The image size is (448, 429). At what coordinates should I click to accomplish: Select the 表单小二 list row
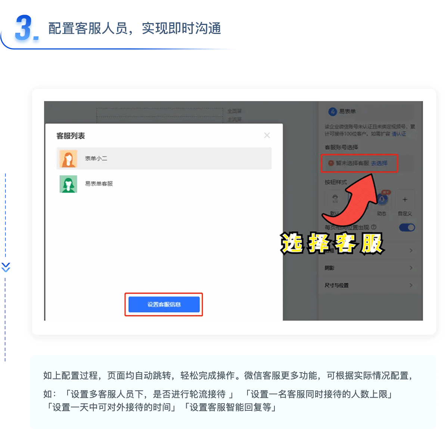tap(164, 159)
